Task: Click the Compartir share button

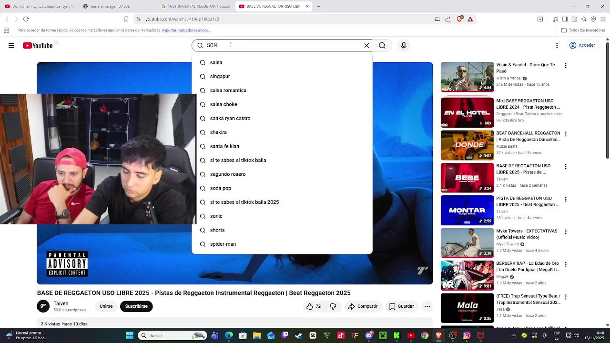Action: [363, 306]
